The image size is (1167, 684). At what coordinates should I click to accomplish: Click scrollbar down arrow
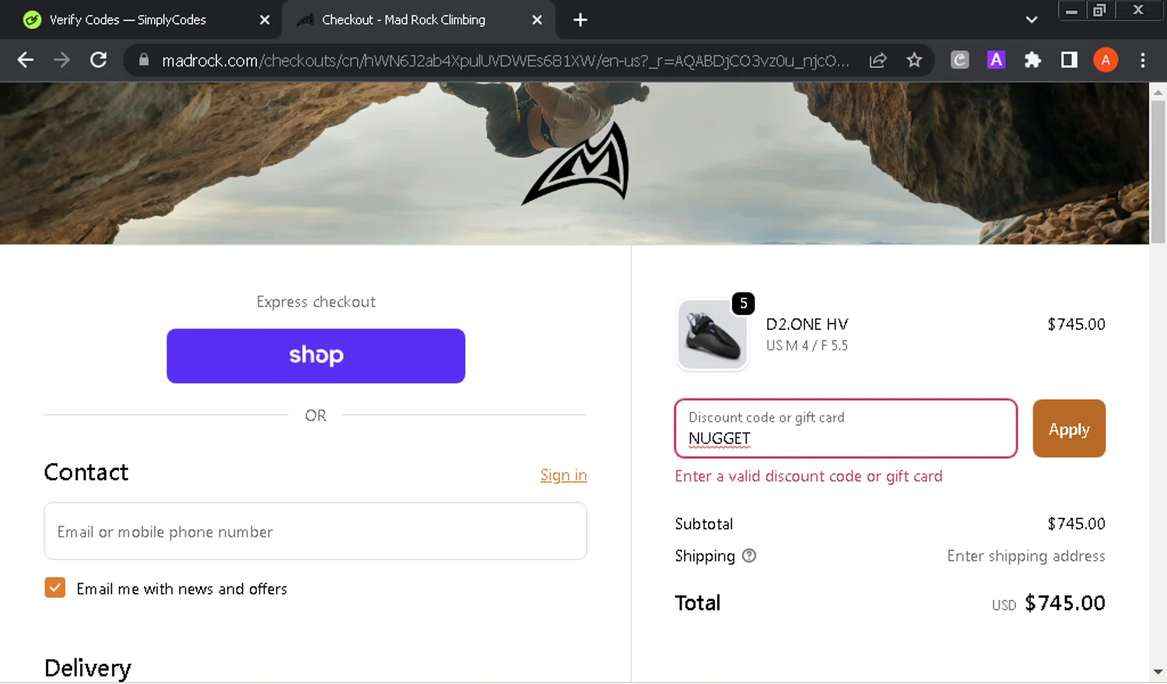pyautogui.click(x=1158, y=671)
